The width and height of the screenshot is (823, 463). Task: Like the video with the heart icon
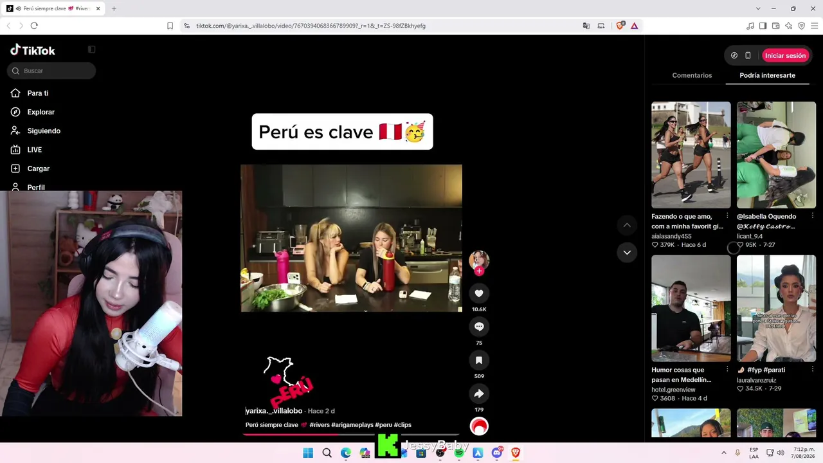[x=479, y=293]
